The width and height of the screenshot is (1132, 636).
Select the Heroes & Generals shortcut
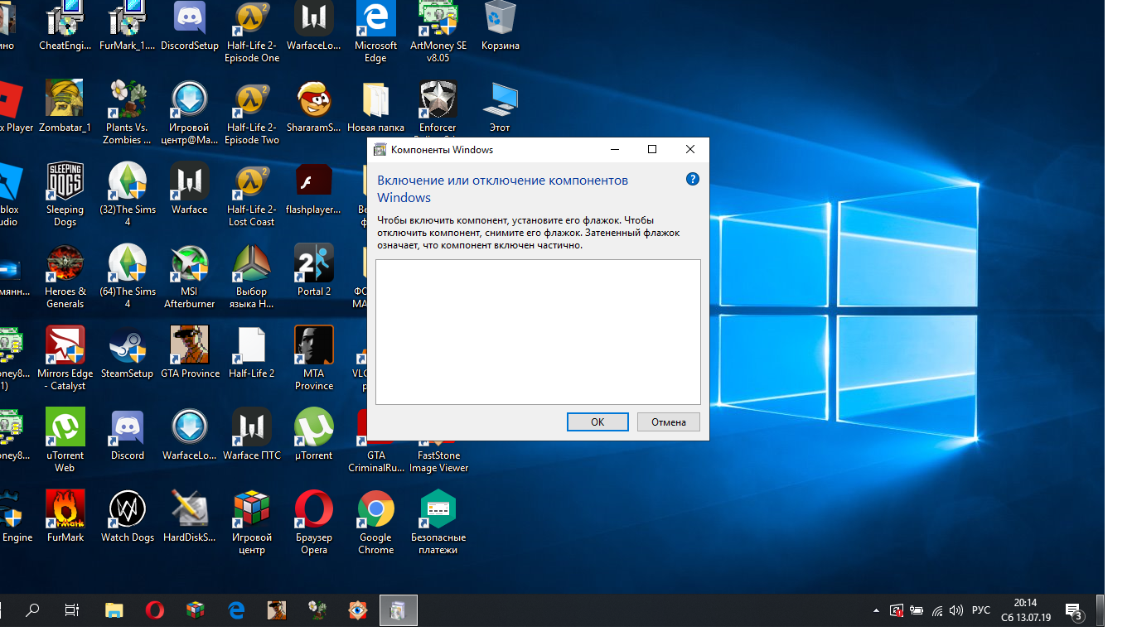[x=65, y=277]
